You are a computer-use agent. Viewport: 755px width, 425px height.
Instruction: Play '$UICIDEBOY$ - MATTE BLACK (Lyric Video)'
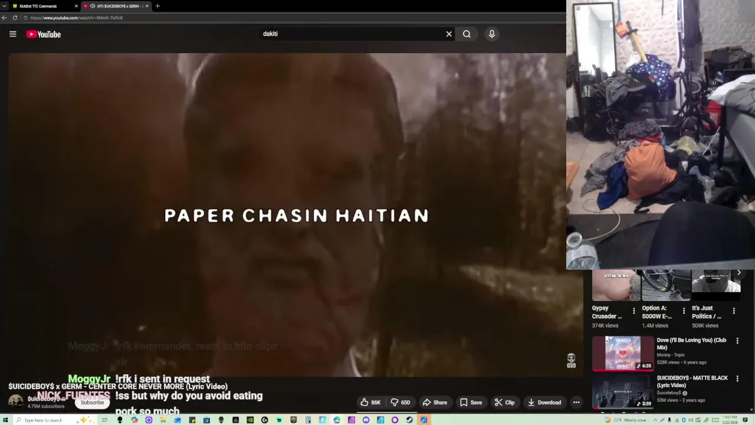[692, 381]
